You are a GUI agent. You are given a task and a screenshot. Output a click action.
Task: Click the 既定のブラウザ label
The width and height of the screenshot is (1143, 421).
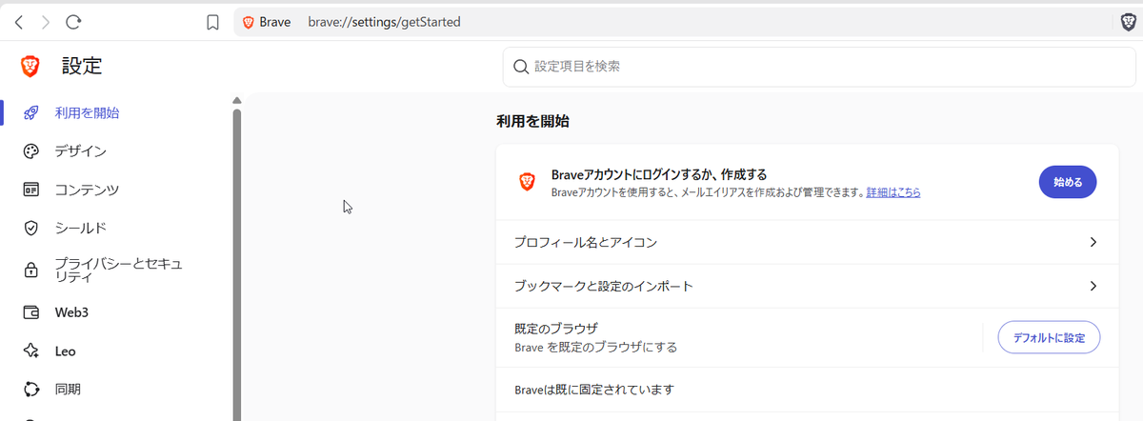(555, 329)
